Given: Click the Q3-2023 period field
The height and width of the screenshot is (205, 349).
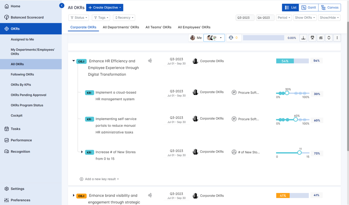Looking at the screenshot, I should pos(245,18).
